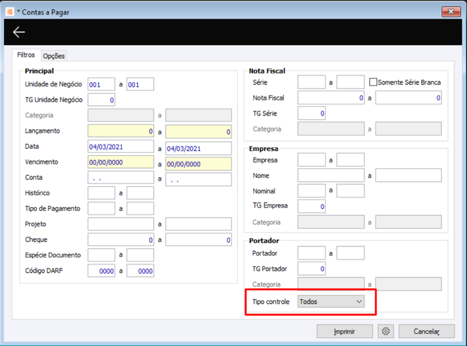Select the Filtros tab

coord(26,55)
